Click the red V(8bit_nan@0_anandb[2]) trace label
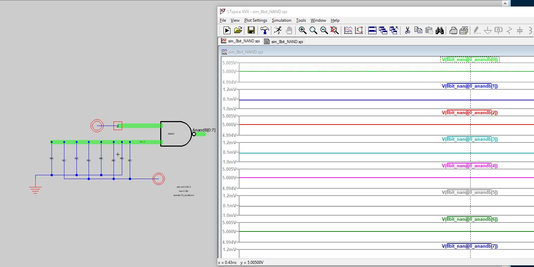This screenshot has width=534, height=267. click(470, 113)
